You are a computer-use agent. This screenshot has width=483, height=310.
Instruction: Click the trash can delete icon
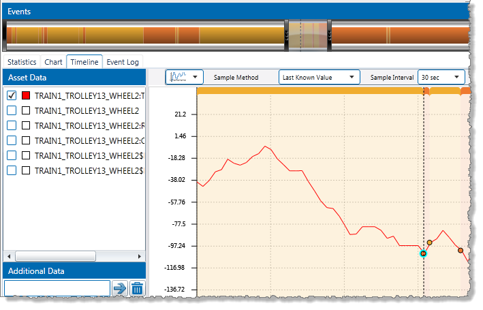(137, 288)
